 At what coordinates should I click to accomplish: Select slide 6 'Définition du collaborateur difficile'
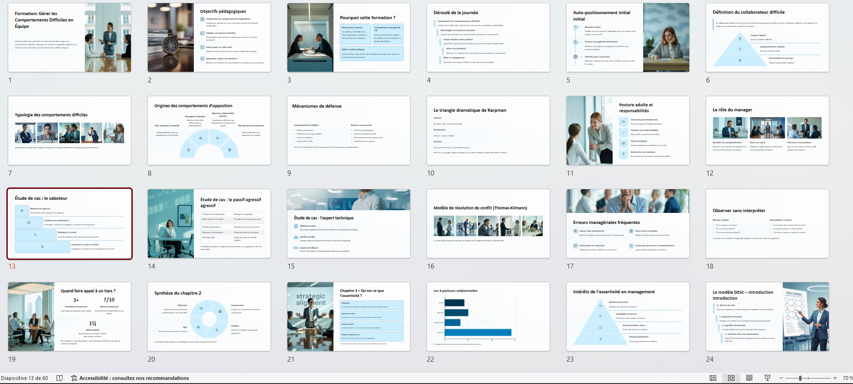(x=767, y=37)
